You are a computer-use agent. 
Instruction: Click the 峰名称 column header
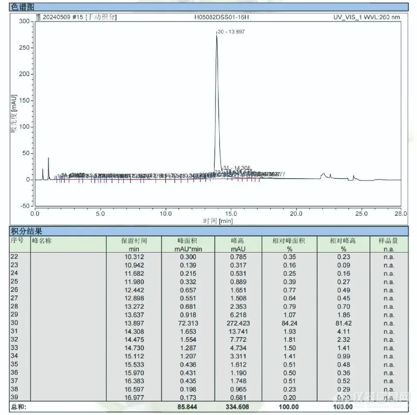41,240
